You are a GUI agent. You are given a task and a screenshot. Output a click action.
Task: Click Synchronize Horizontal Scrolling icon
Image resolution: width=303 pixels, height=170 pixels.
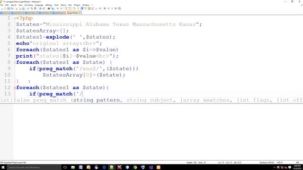pyautogui.click(x=70, y=8)
